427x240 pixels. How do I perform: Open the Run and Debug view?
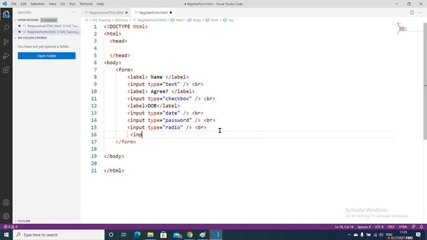coord(6,56)
